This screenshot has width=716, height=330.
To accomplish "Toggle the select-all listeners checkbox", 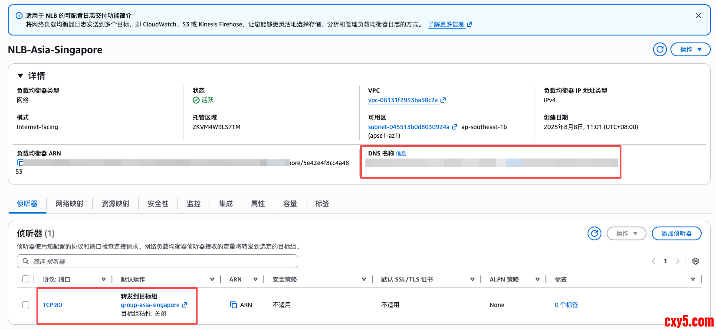I will coord(26,279).
